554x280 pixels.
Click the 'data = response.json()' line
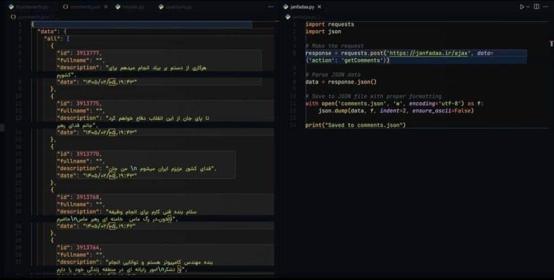click(x=341, y=82)
